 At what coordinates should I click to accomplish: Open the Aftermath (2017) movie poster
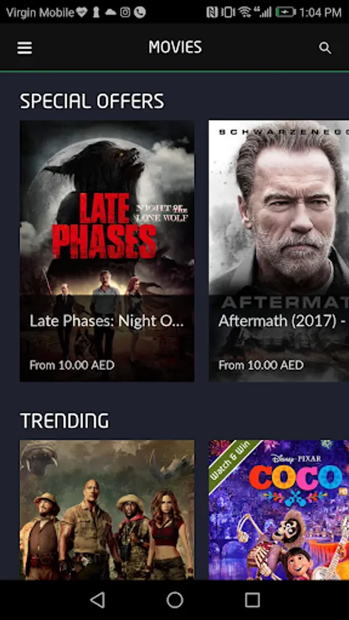279,251
